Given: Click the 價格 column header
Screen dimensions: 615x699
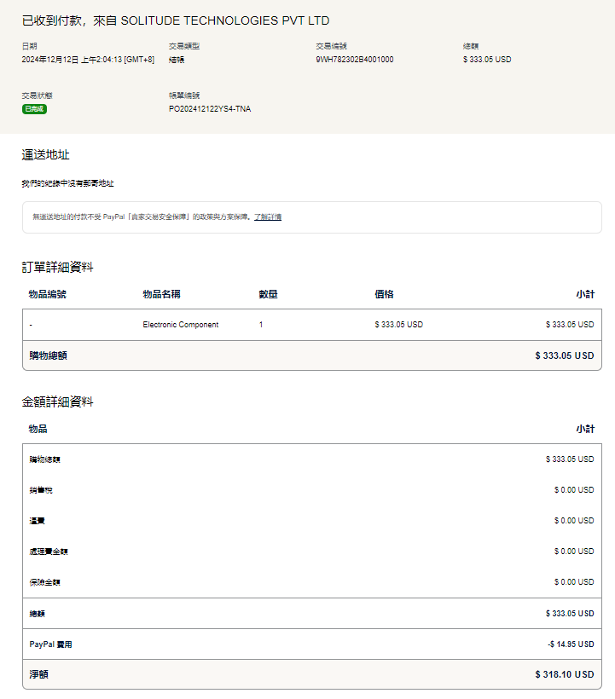Looking at the screenshot, I should pos(384,294).
